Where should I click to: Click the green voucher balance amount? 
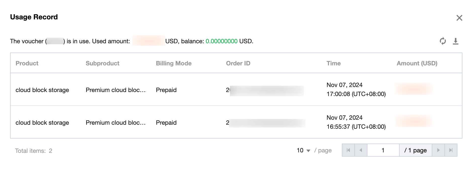pyautogui.click(x=221, y=41)
